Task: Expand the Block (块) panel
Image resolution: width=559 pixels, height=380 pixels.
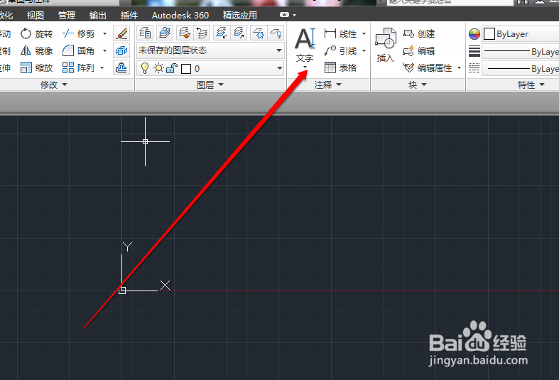Action: [418, 85]
